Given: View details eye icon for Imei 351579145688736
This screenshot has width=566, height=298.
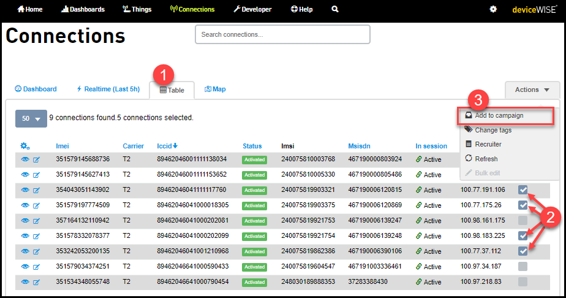Looking at the screenshot, I should tap(25, 159).
